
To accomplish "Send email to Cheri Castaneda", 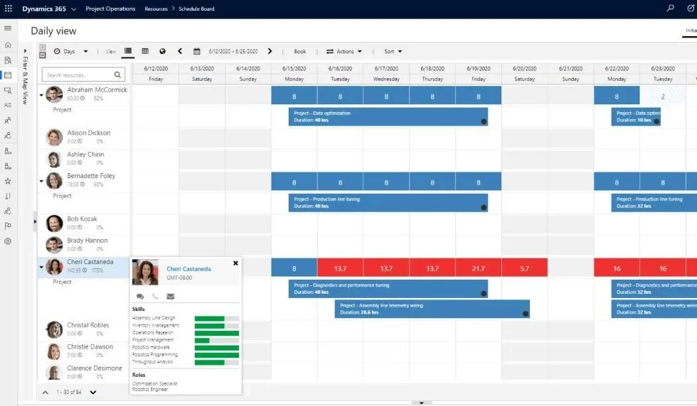I will 170,296.
